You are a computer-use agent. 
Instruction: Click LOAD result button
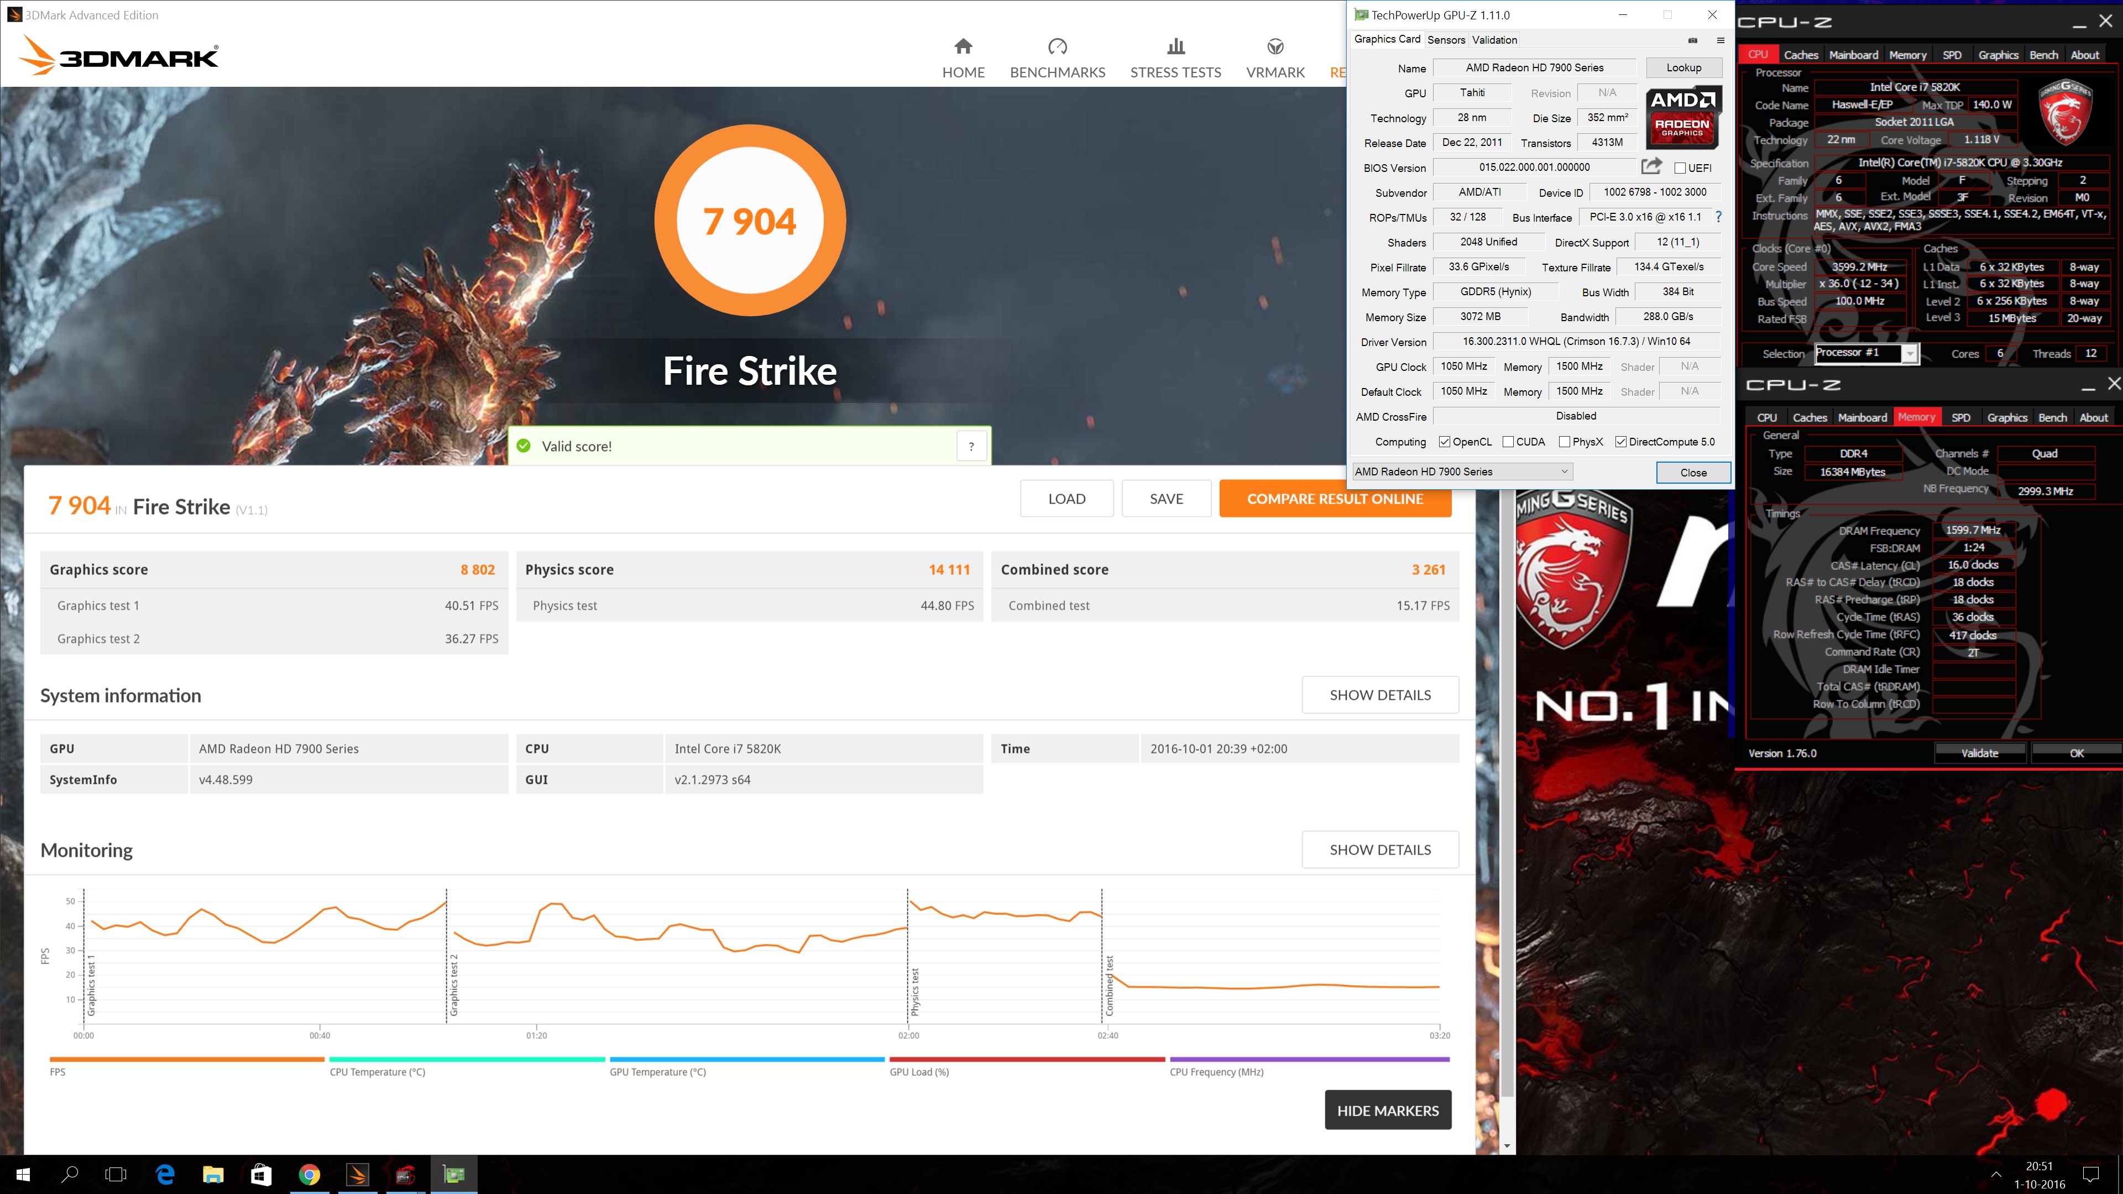coord(1066,499)
